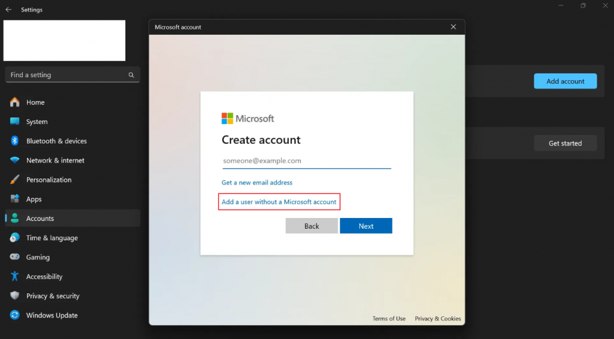This screenshot has width=614, height=339.
Task: Click the Home house icon in sidebar
Action: coord(15,102)
